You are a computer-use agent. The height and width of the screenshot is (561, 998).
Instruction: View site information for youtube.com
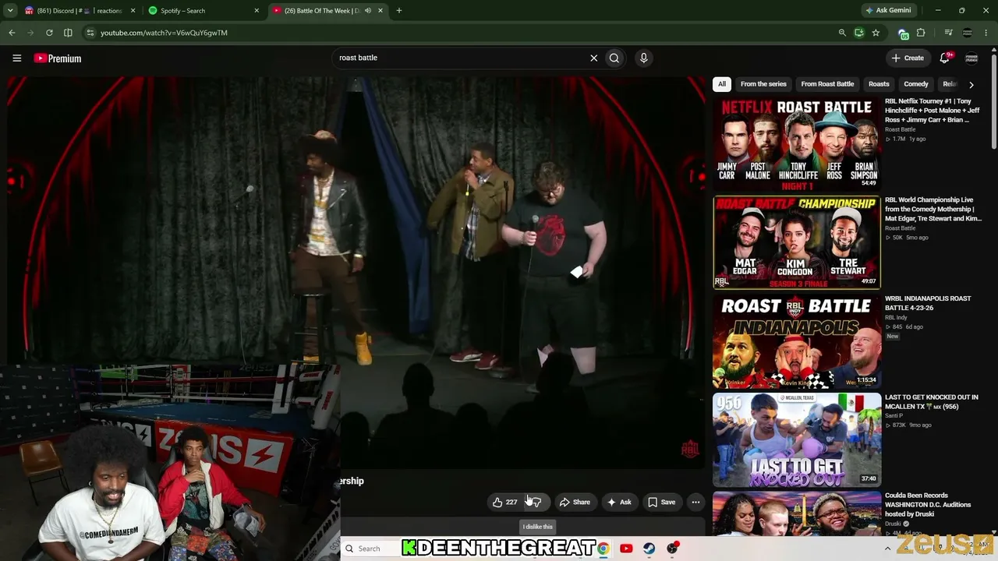(90, 33)
